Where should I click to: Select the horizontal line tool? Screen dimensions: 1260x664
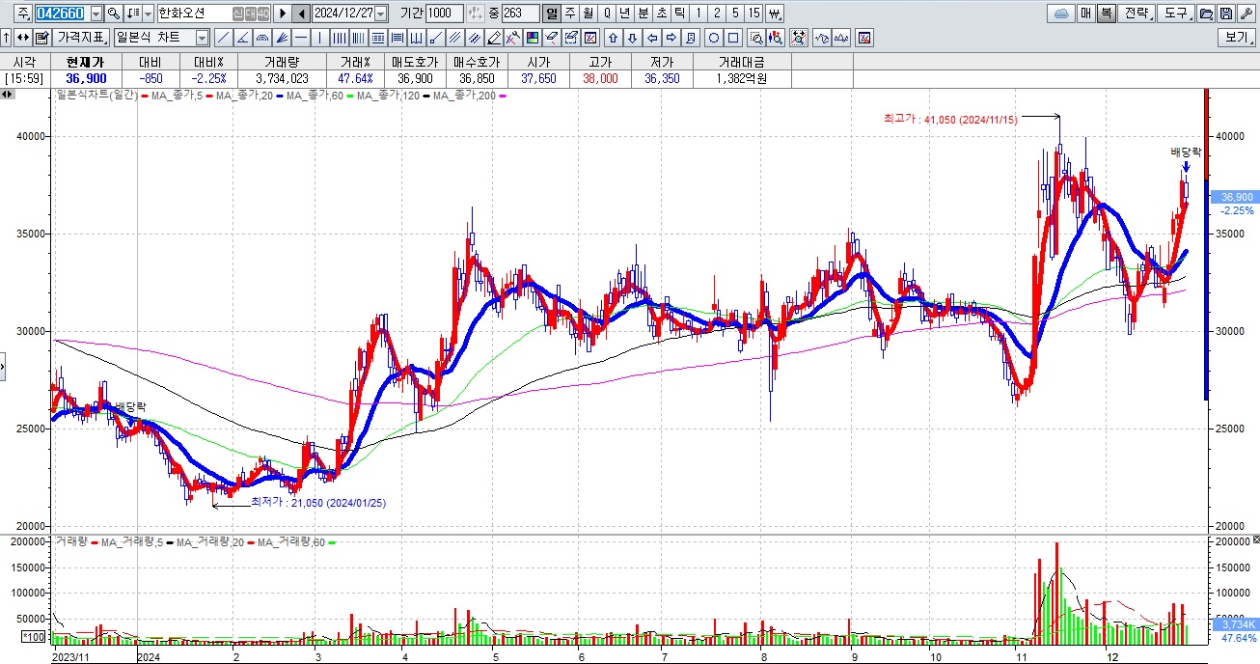coord(301,38)
